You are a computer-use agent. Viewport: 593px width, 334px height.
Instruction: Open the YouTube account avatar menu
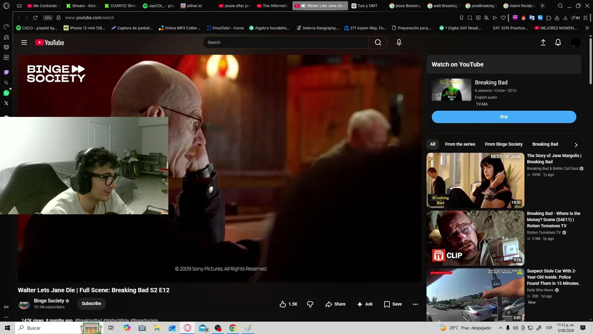pyautogui.click(x=576, y=43)
